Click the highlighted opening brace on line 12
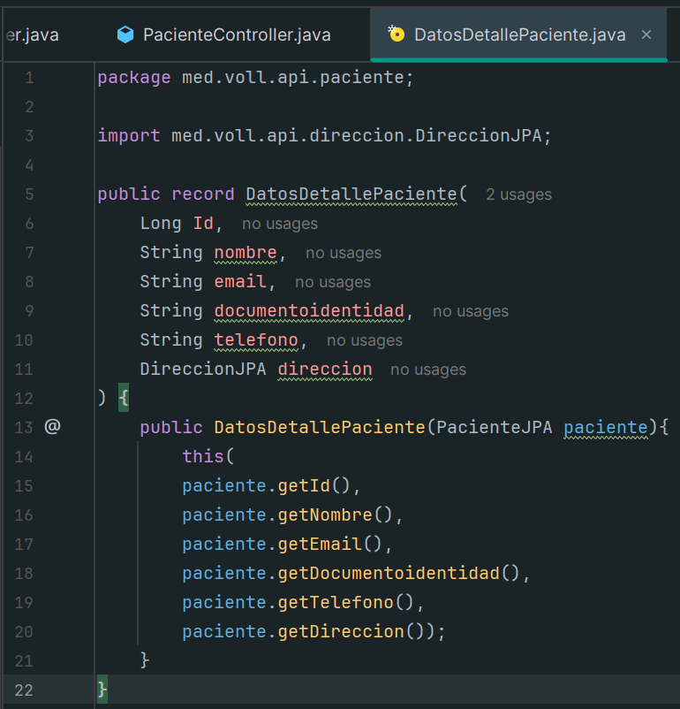Image resolution: width=680 pixels, height=709 pixels. tap(124, 398)
